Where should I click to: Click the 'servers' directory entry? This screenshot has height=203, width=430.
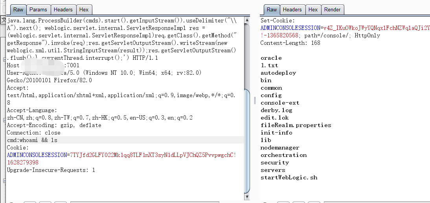coord(273,170)
